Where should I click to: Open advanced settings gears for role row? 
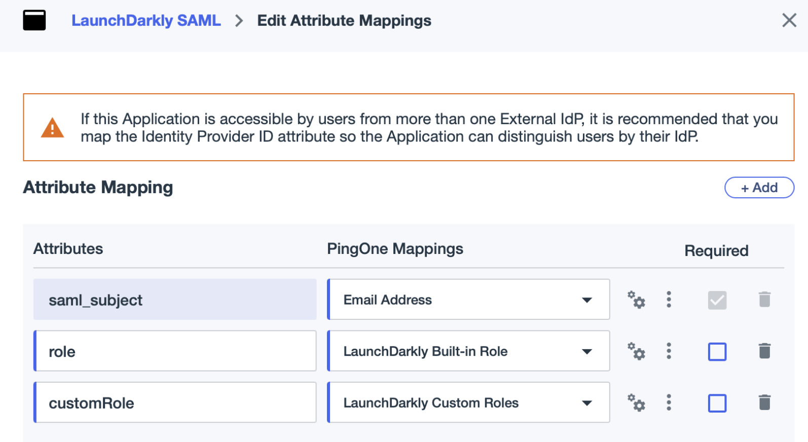tap(636, 351)
